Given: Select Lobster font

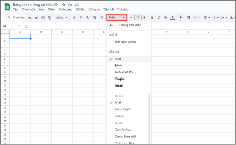Looking at the screenshot, I should [129, 65].
